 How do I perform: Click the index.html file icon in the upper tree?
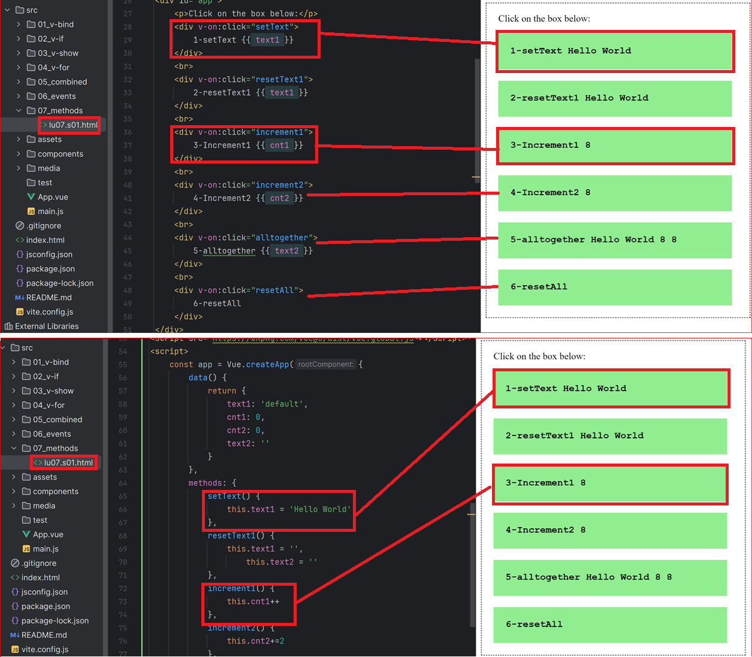pos(20,240)
